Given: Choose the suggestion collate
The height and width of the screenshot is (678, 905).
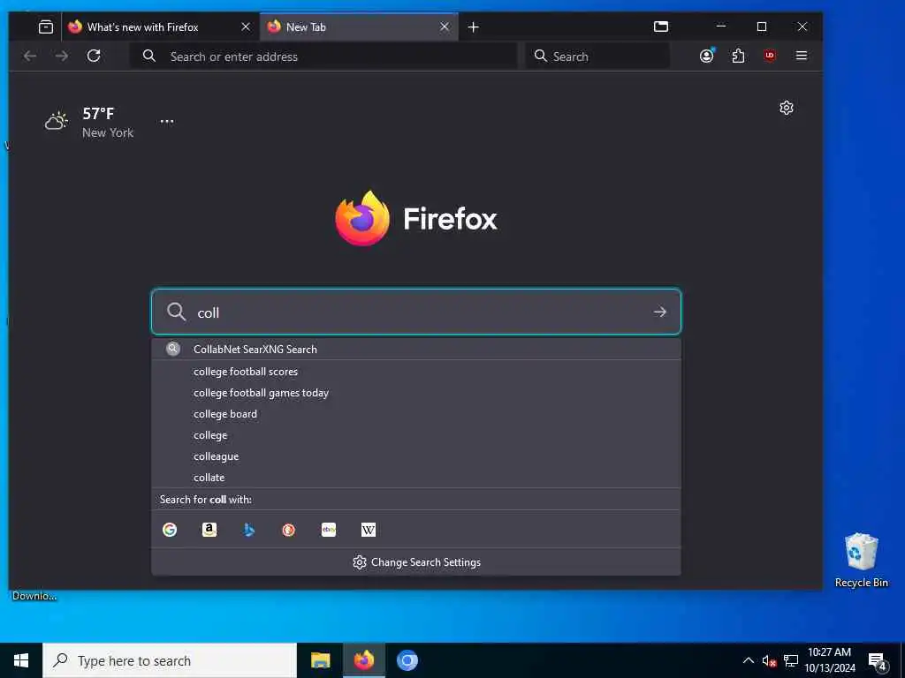Looking at the screenshot, I should (x=415, y=478).
